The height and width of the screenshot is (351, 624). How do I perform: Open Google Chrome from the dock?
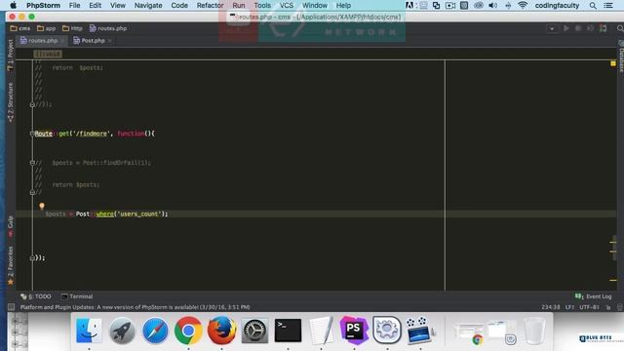[x=188, y=331]
